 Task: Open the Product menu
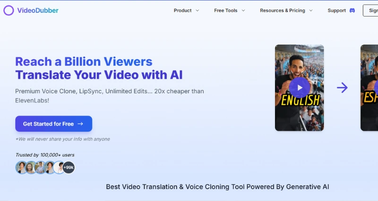[x=186, y=10]
